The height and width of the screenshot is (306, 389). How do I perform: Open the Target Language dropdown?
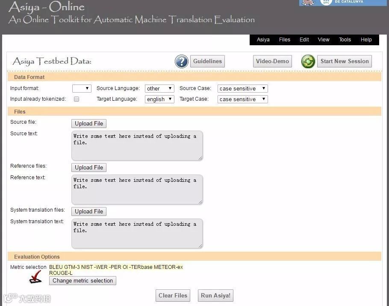tap(159, 99)
